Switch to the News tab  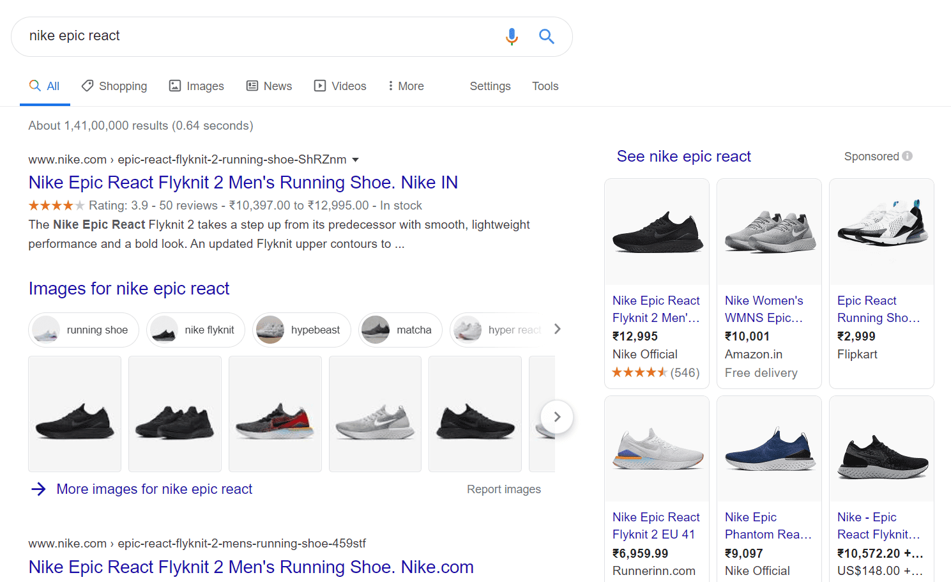pyautogui.click(x=269, y=86)
